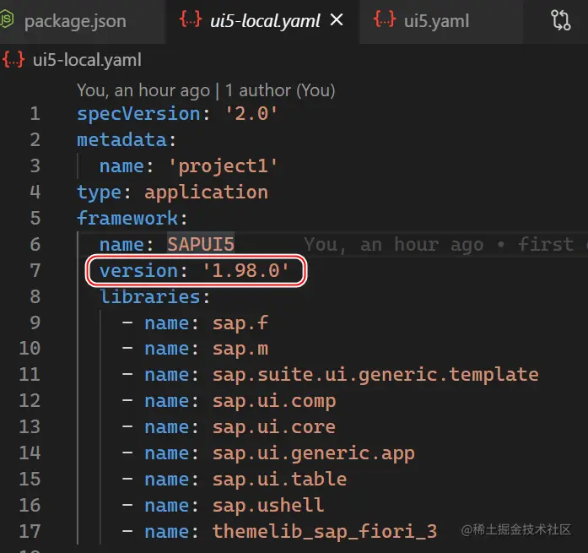Click the sap.ushell library entry
588x553 pixels.
(268, 506)
